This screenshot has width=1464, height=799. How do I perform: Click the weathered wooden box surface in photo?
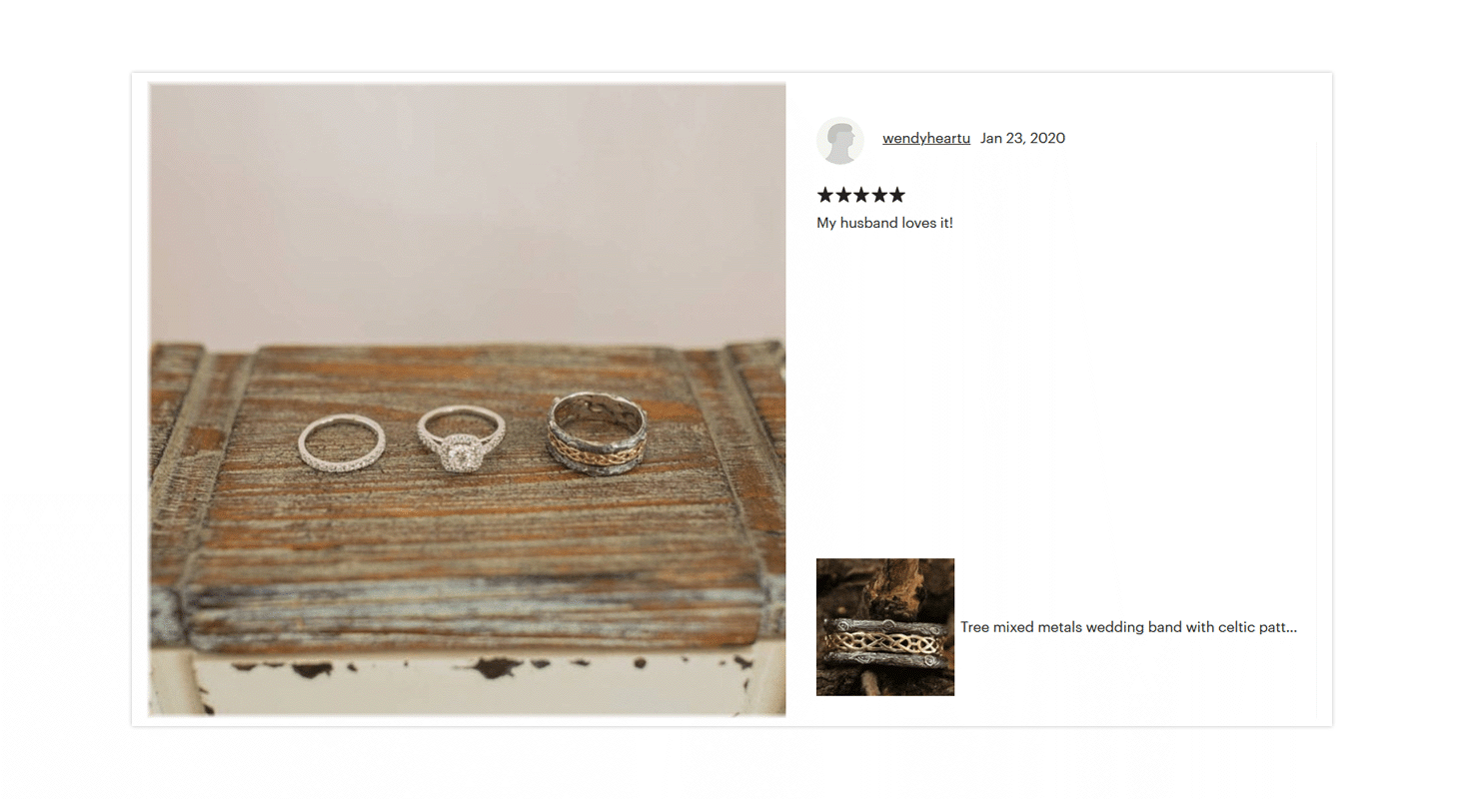tap(460, 559)
